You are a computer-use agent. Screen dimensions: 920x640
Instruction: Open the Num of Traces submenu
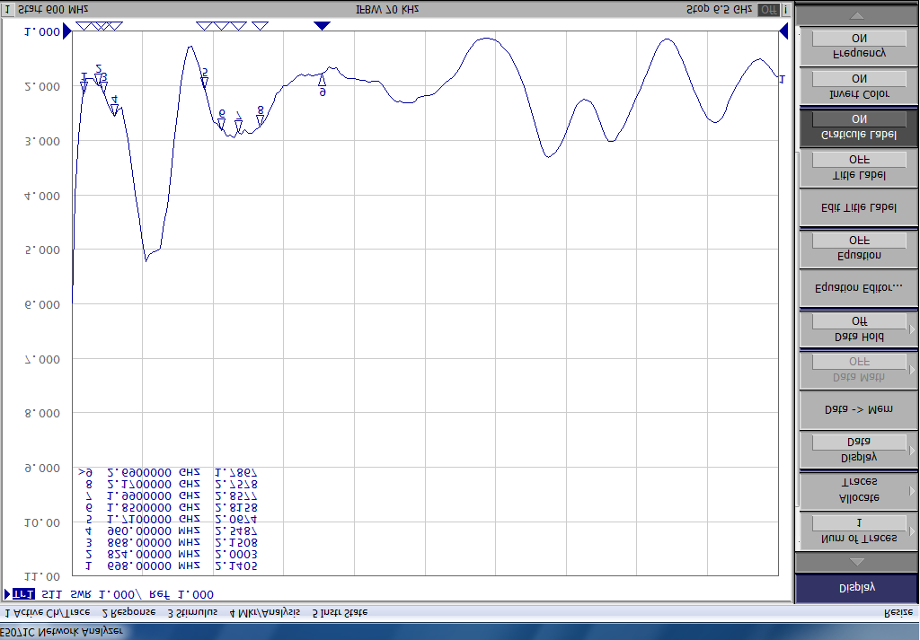[x=856, y=530]
